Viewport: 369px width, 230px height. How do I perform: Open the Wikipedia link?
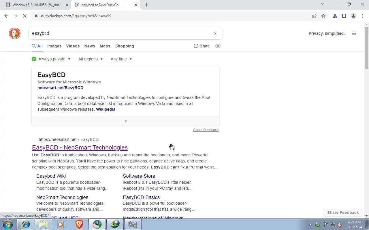point(106,109)
